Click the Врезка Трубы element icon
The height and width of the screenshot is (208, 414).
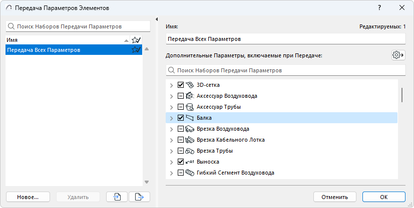190,151
